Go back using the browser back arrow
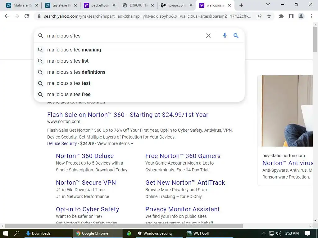 (7, 16)
